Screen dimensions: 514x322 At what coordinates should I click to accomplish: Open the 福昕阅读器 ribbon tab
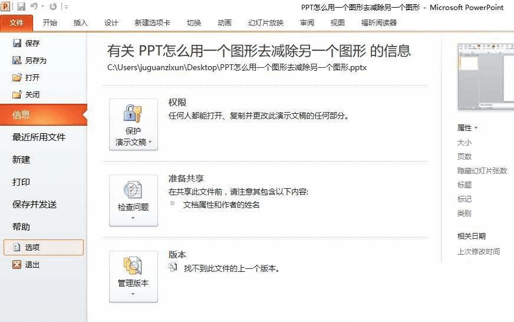pos(379,22)
